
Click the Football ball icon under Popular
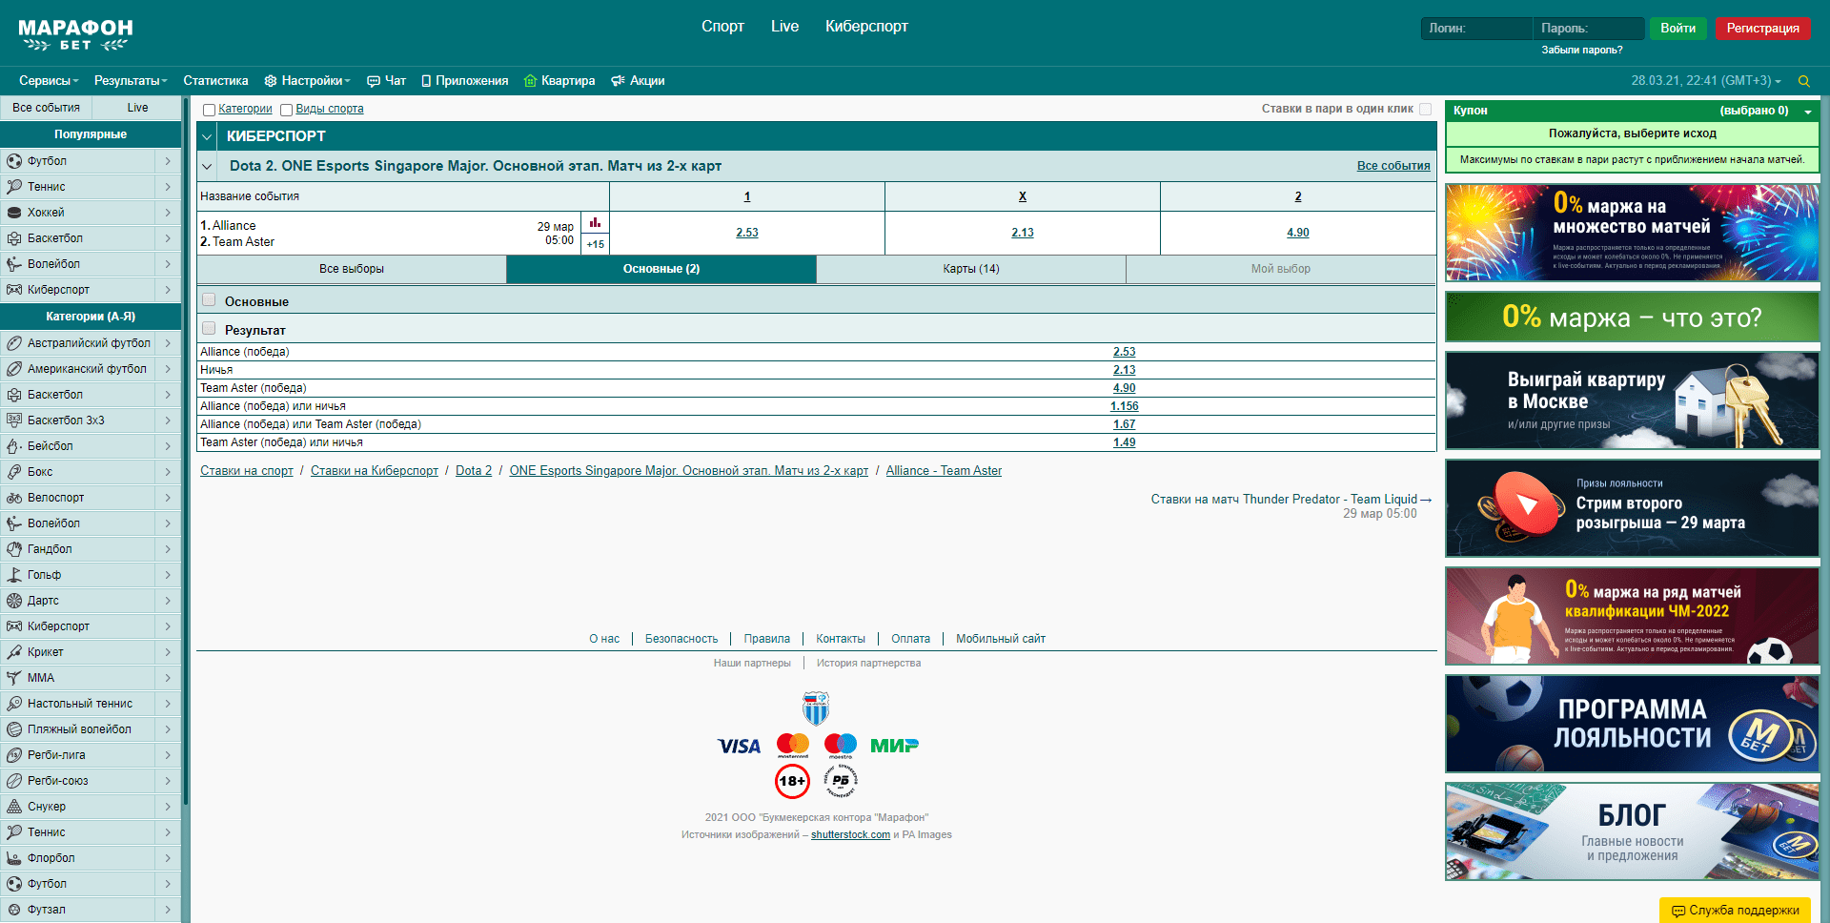click(x=14, y=161)
